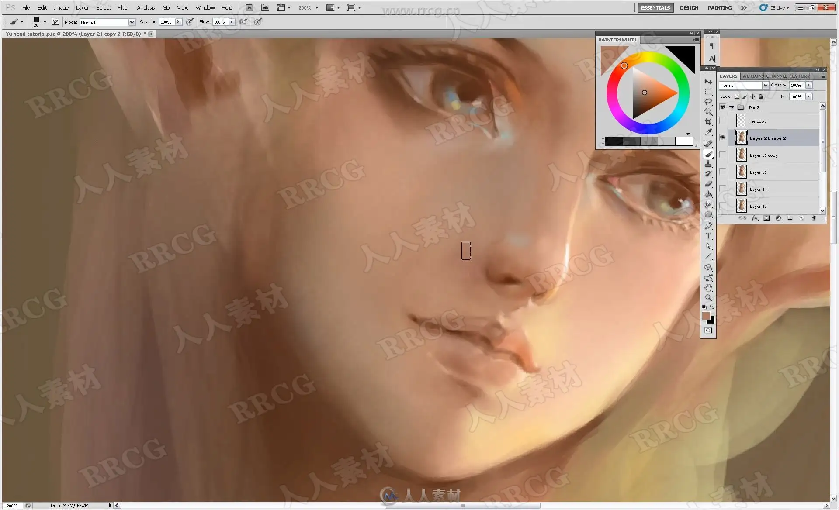Pick the Eyedropper tool
Image resolution: width=839 pixels, height=510 pixels.
click(708, 132)
